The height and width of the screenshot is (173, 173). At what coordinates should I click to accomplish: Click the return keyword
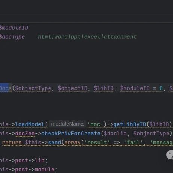[12, 143]
